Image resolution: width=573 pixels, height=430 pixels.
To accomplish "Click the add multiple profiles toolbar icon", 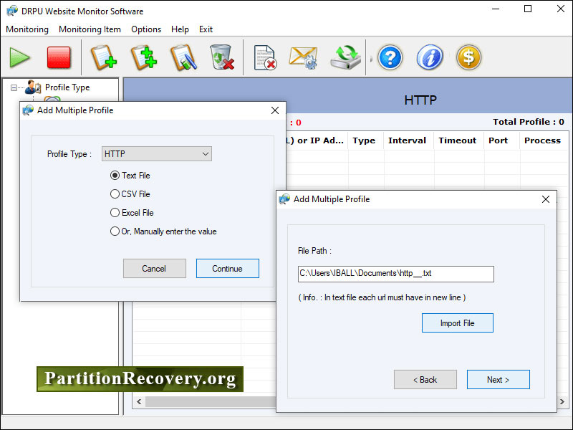I will pyautogui.click(x=143, y=57).
